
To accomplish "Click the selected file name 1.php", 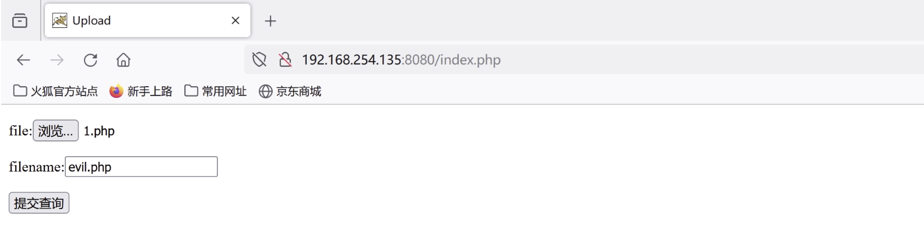I will 99,131.
